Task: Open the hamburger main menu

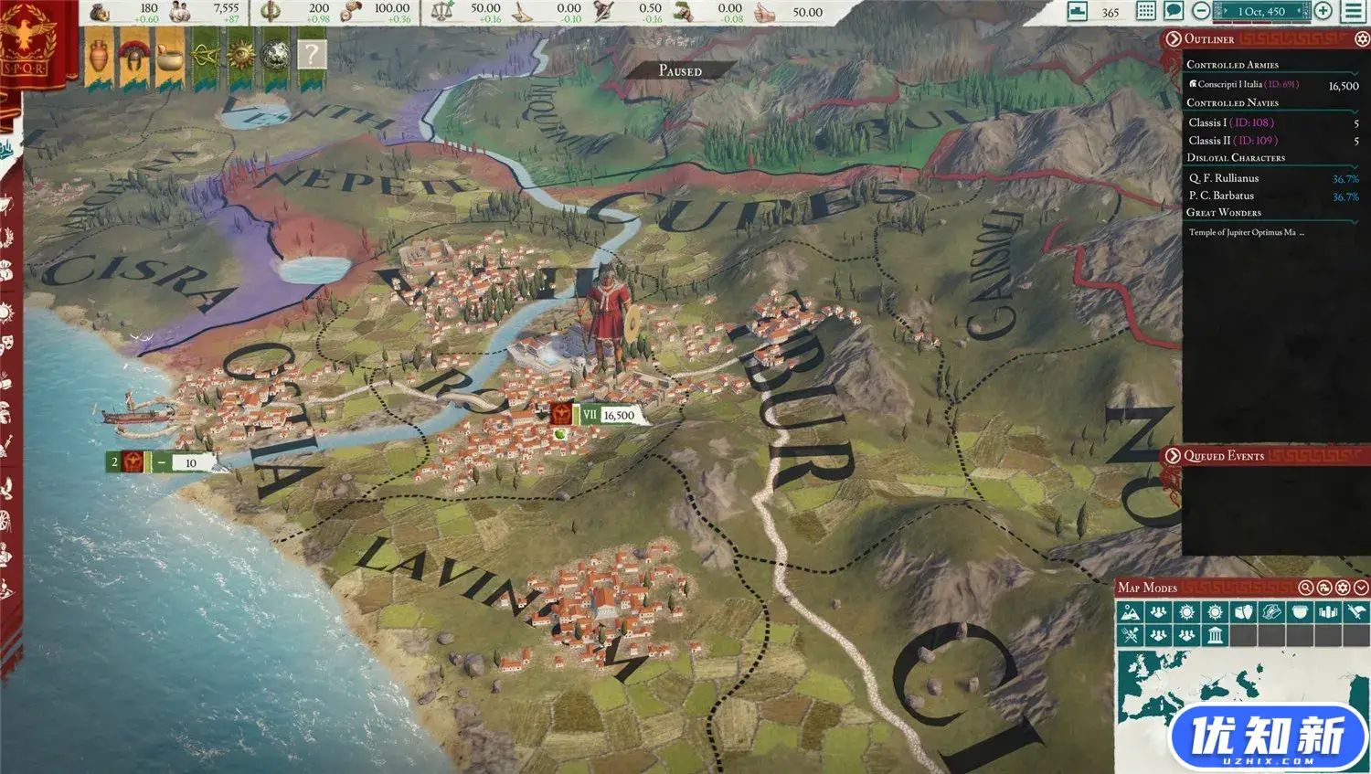Action: pos(1354,12)
